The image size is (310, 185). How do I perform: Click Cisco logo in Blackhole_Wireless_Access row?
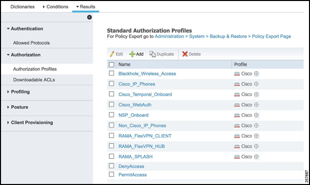pyautogui.click(x=237, y=74)
